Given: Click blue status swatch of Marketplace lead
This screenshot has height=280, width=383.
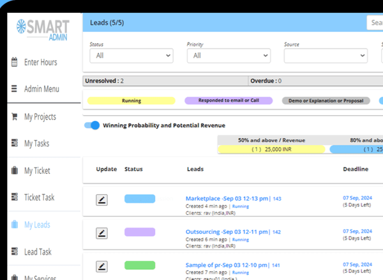Looking at the screenshot, I should pos(140,199).
